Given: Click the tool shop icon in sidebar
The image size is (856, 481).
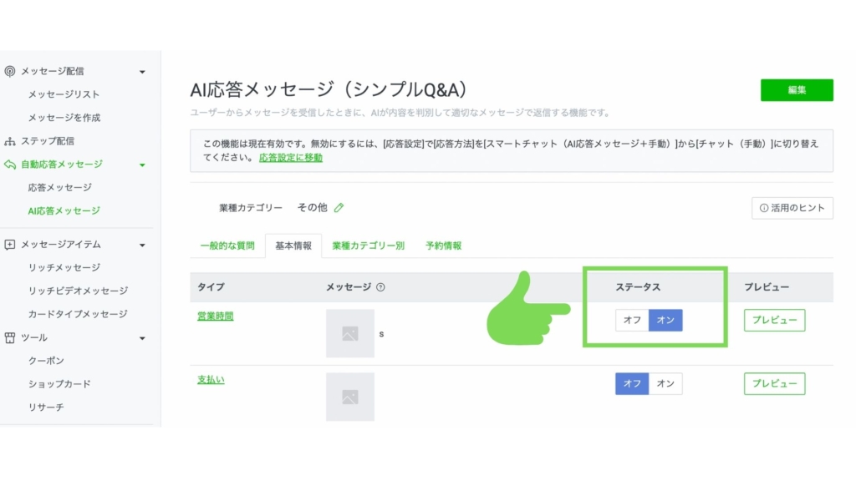Looking at the screenshot, I should tap(10, 338).
